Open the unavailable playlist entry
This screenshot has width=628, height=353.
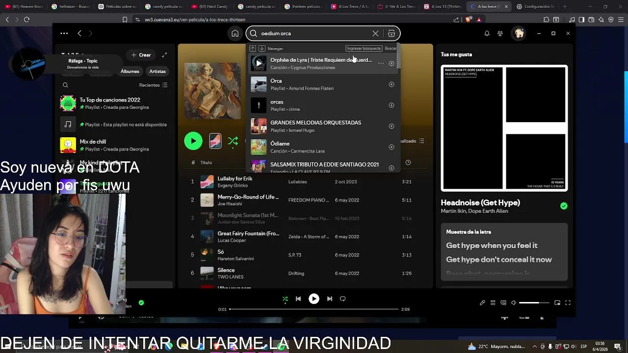[114, 125]
